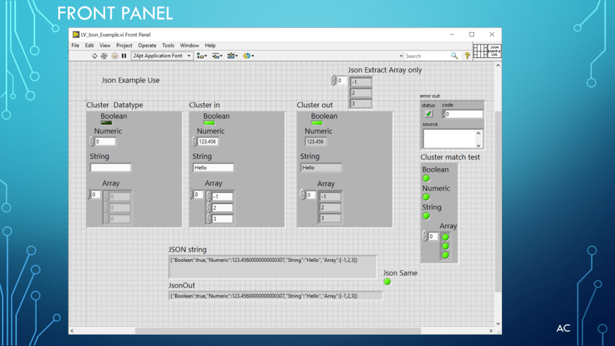Toggle the Boolean in Cluster in

point(209,123)
